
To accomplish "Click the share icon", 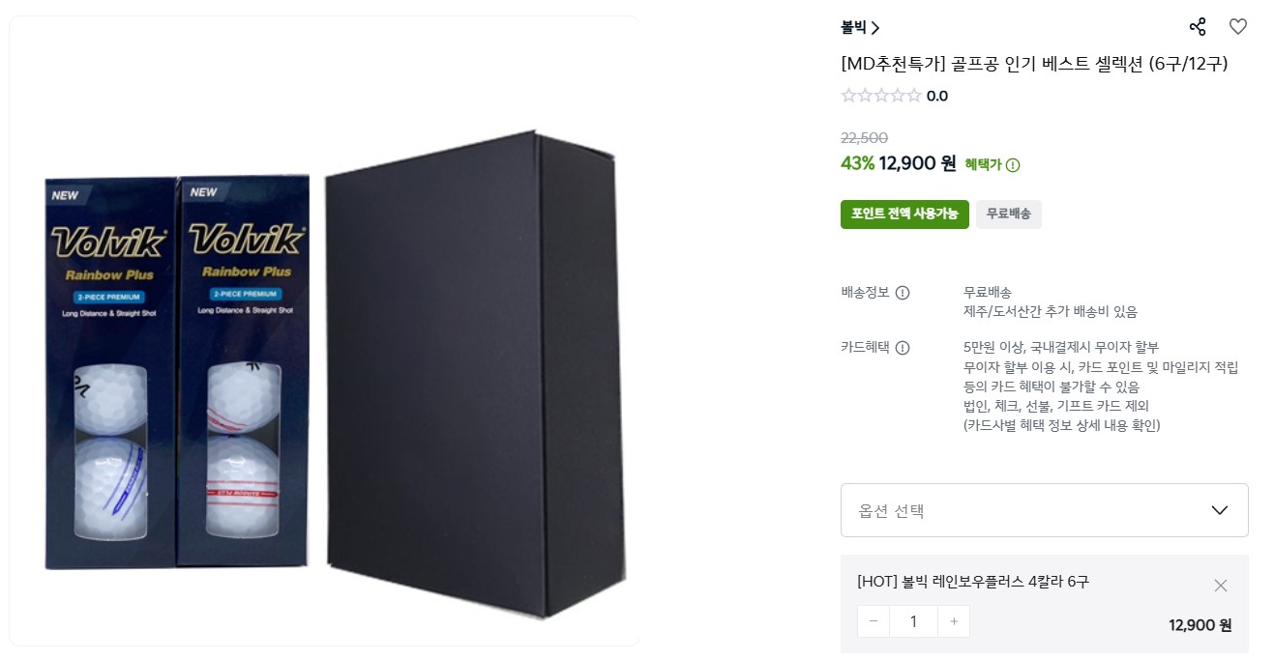I will coord(1198,27).
